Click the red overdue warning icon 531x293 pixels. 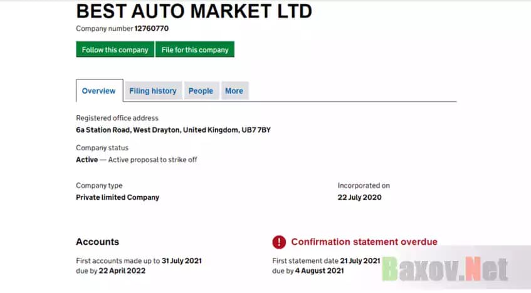pos(279,242)
